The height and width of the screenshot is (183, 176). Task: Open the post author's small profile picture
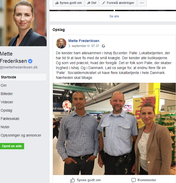61,43
